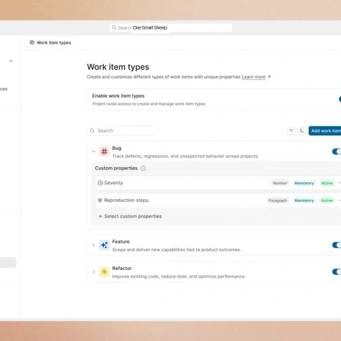Expand the Refactor work item type
The height and width of the screenshot is (341, 341).
click(x=93, y=271)
